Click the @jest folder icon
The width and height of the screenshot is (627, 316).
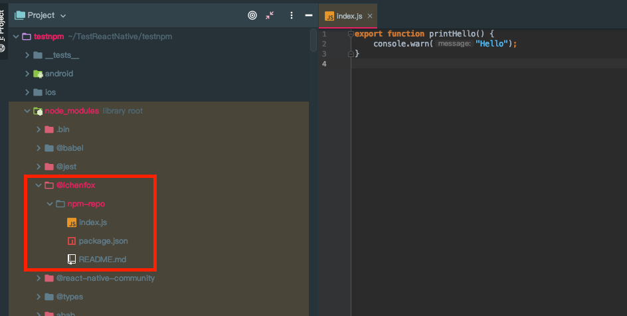[x=49, y=167]
